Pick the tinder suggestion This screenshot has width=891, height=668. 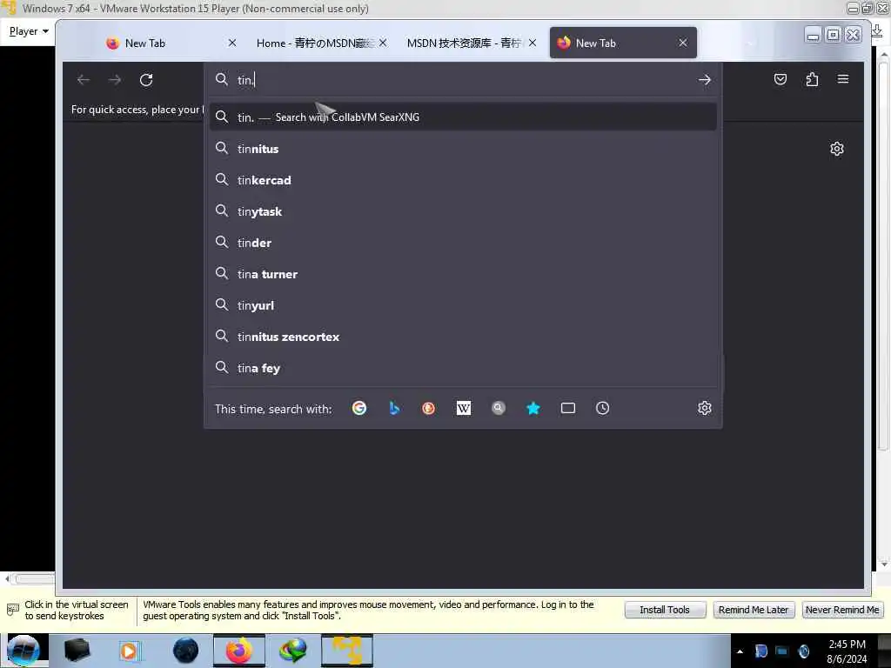[463, 243]
